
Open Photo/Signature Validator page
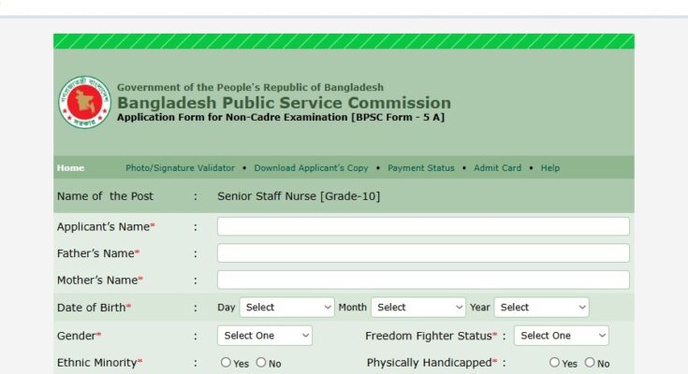(x=180, y=168)
